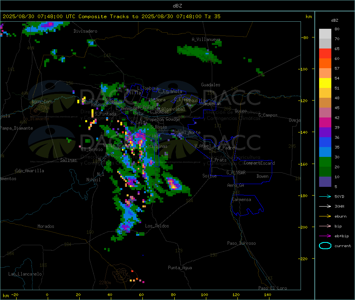
Task: Select the 20 dBZ green color swatch
Action: [x=325, y=162]
